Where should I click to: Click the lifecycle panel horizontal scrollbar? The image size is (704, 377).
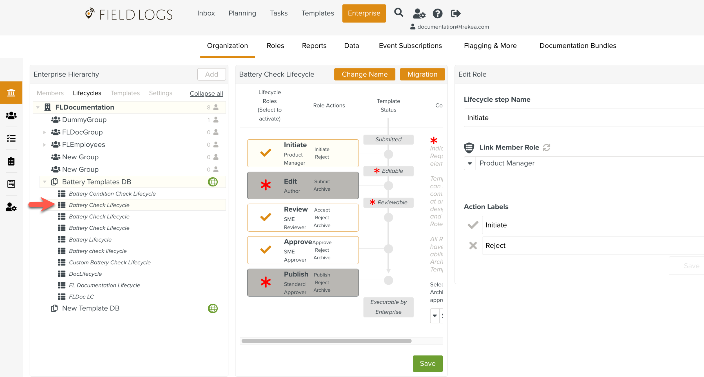[326, 341]
